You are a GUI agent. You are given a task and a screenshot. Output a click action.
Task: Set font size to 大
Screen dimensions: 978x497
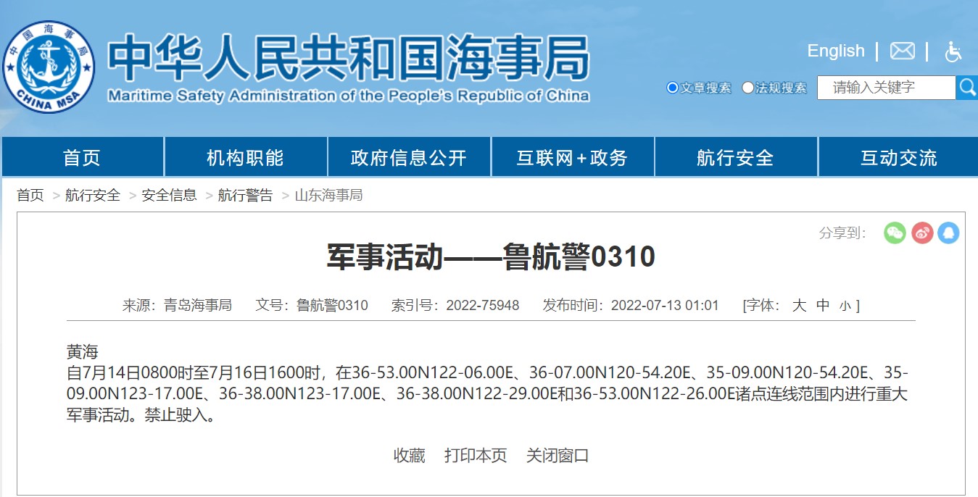[799, 305]
